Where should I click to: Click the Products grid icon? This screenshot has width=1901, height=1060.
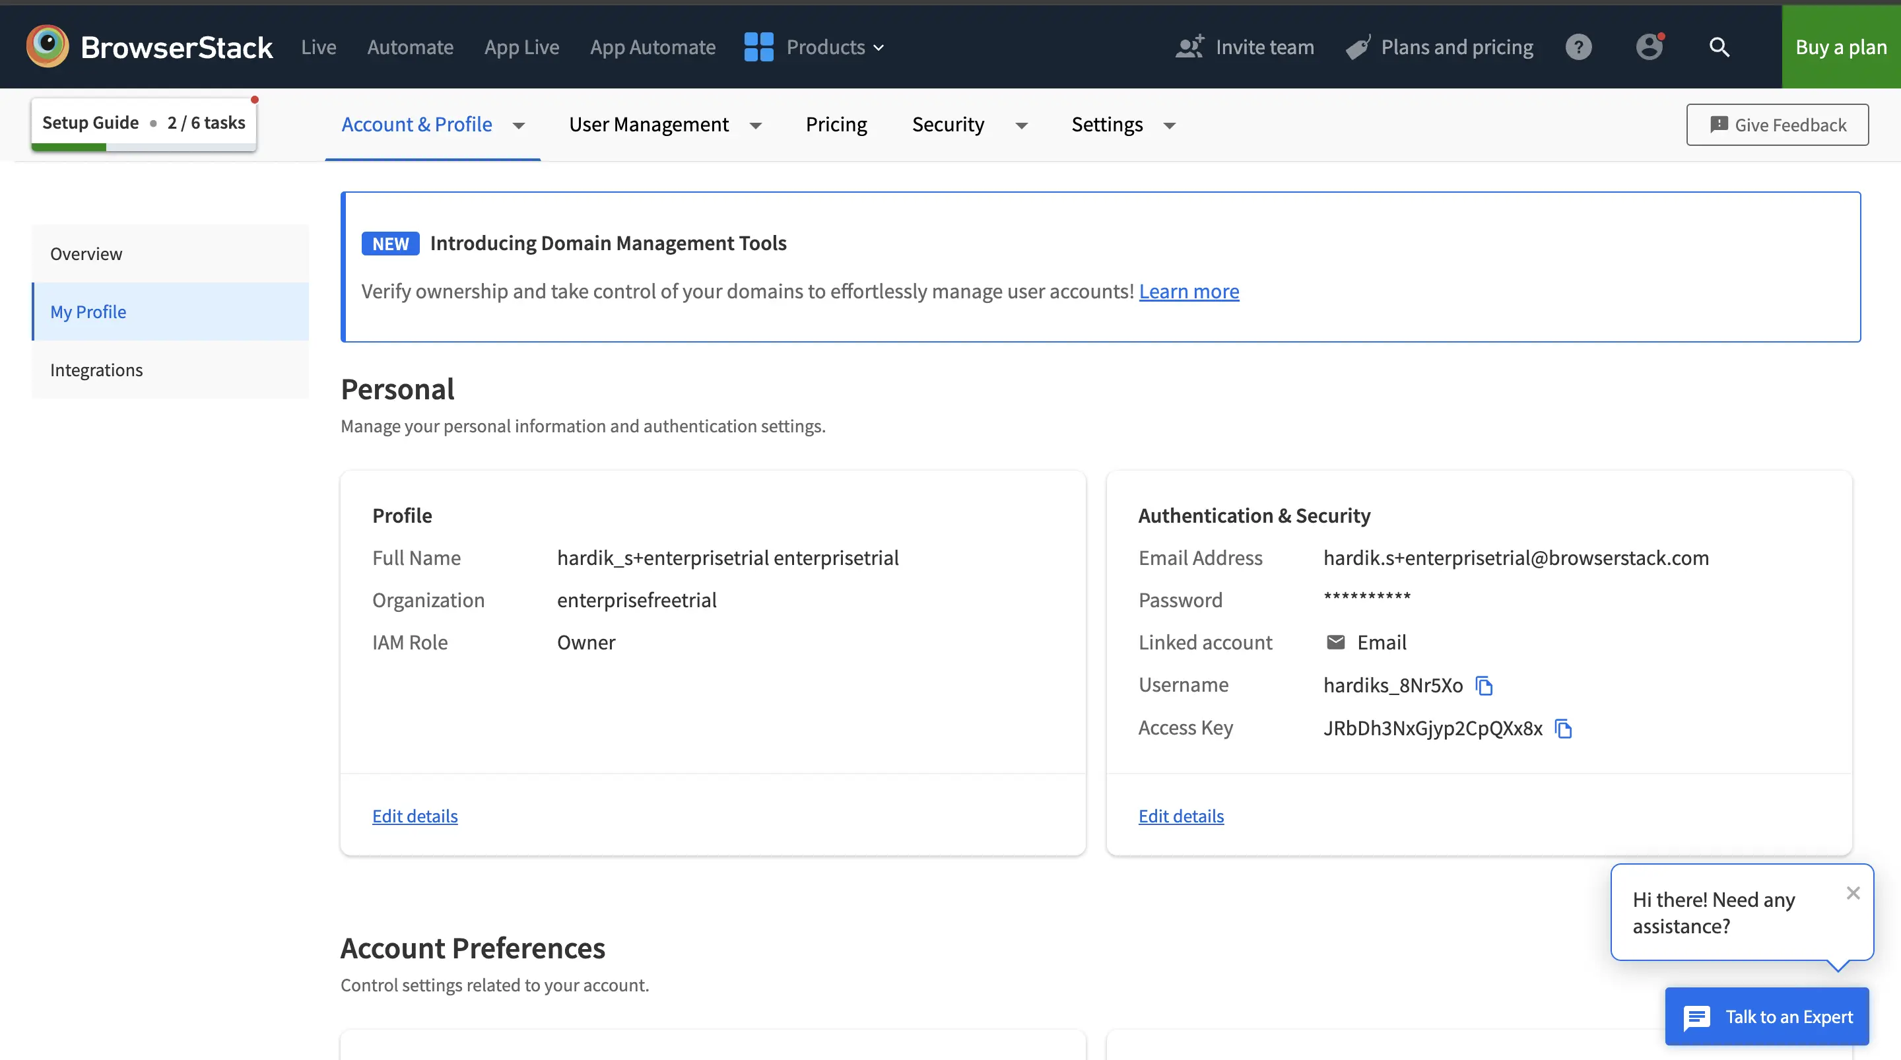pyautogui.click(x=758, y=48)
